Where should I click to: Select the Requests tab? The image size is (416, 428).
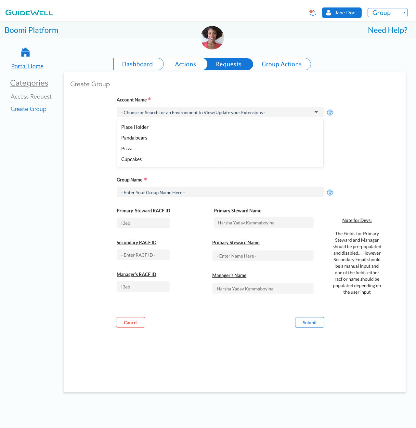229,64
